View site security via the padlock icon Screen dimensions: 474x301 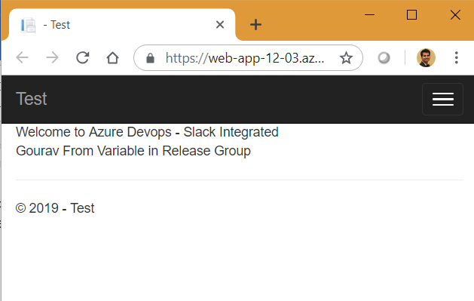(150, 58)
